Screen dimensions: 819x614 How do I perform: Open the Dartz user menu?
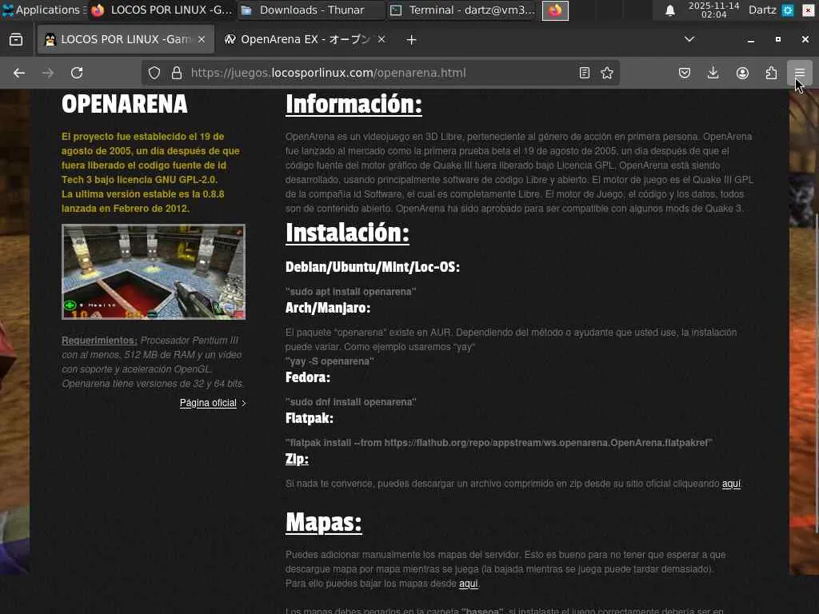(x=762, y=10)
